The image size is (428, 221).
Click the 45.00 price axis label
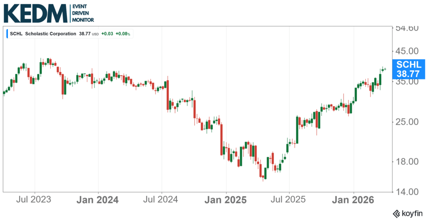click(407, 51)
